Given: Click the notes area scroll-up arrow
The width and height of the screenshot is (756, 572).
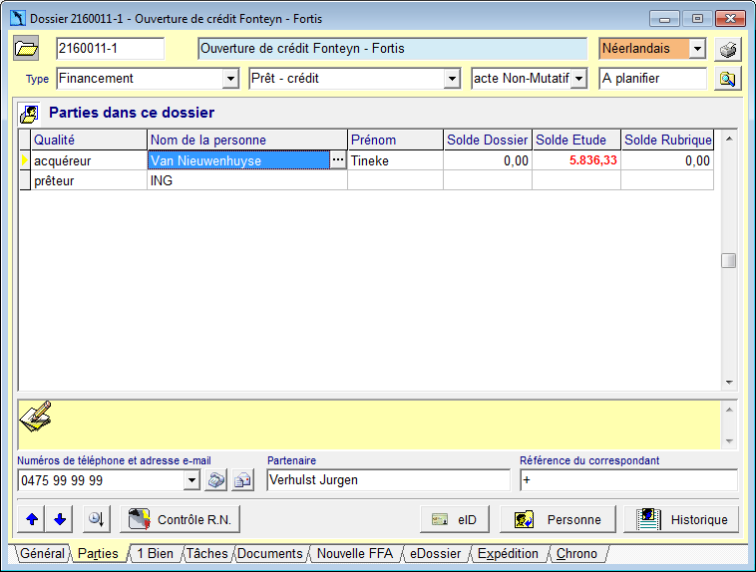Looking at the screenshot, I should point(729,410).
